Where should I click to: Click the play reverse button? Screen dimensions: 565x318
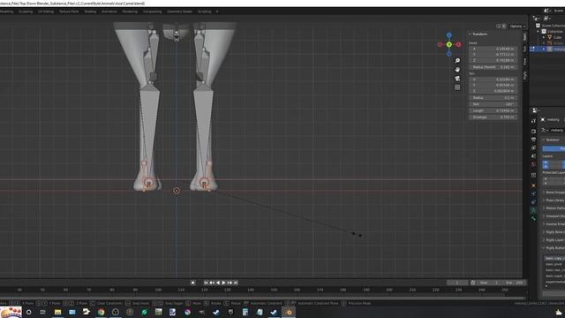(x=218, y=283)
